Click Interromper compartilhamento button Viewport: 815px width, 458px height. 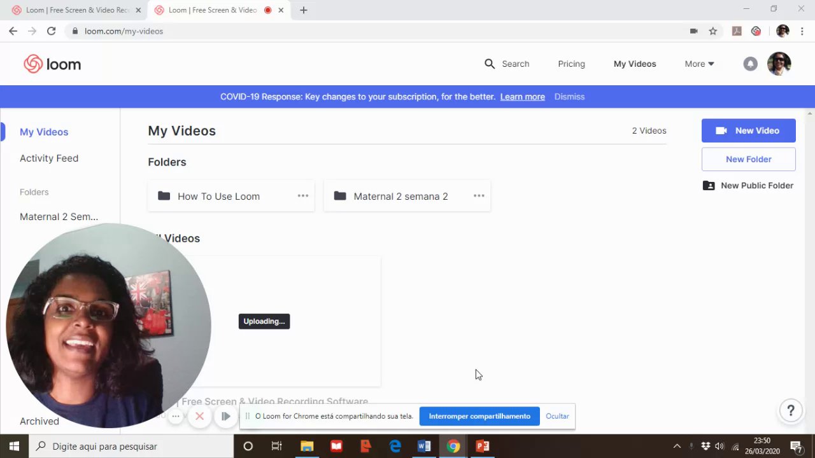(x=479, y=416)
